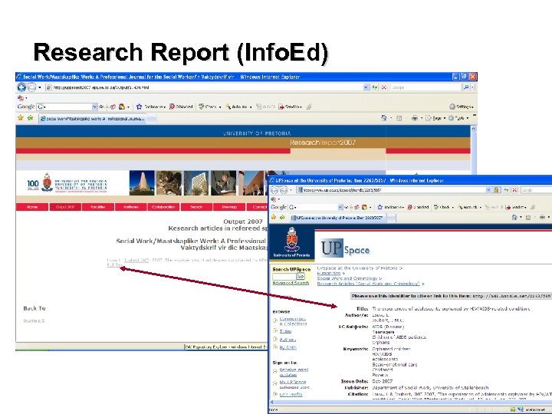Select the UPSpace at the University of Pretoria tab
This screenshot has height=414, width=552.
(x=337, y=218)
